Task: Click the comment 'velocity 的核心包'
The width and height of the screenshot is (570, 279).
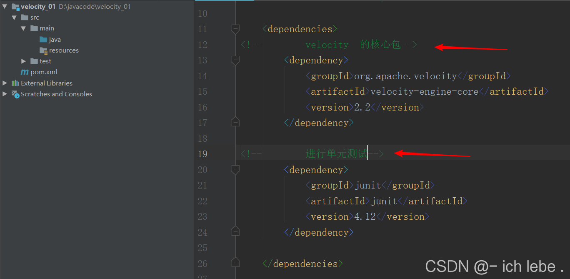Action: [x=353, y=45]
